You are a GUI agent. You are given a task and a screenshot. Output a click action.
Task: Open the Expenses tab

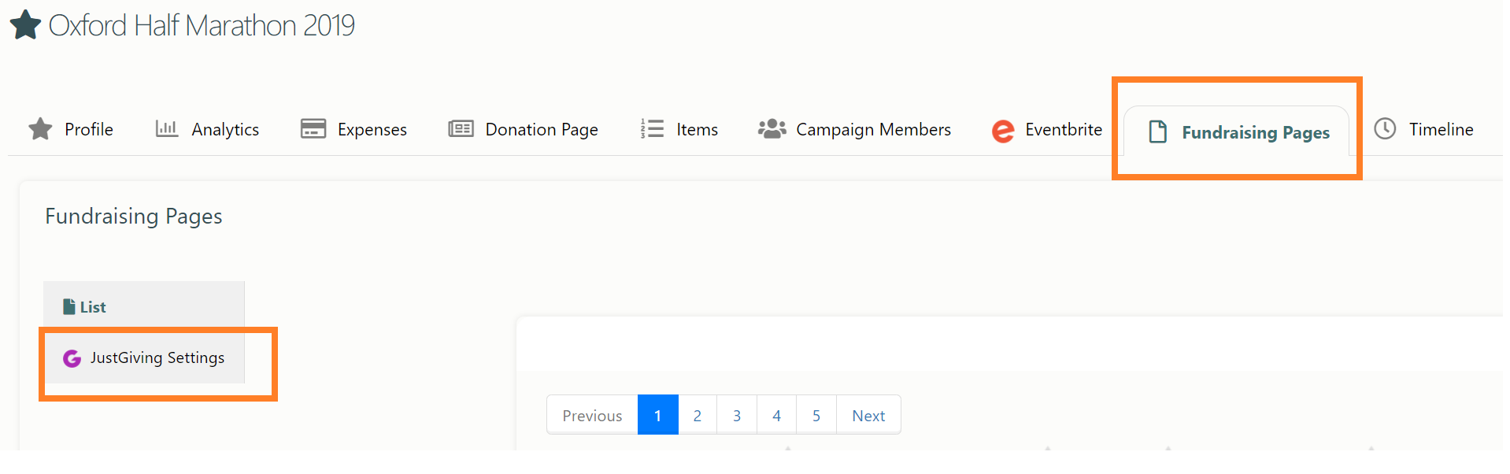point(353,129)
